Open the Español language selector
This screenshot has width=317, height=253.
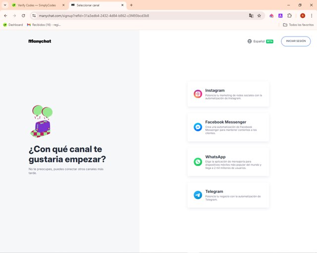point(260,41)
